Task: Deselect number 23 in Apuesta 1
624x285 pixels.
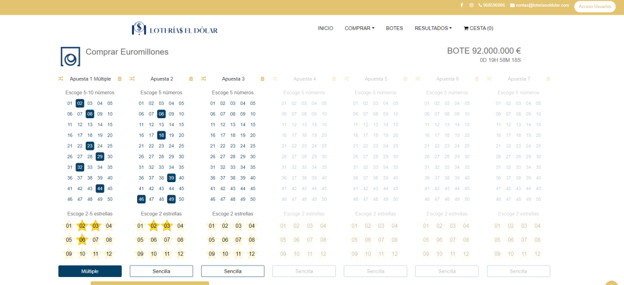Action: click(90, 146)
